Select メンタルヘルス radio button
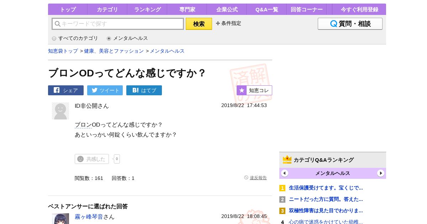 point(109,38)
